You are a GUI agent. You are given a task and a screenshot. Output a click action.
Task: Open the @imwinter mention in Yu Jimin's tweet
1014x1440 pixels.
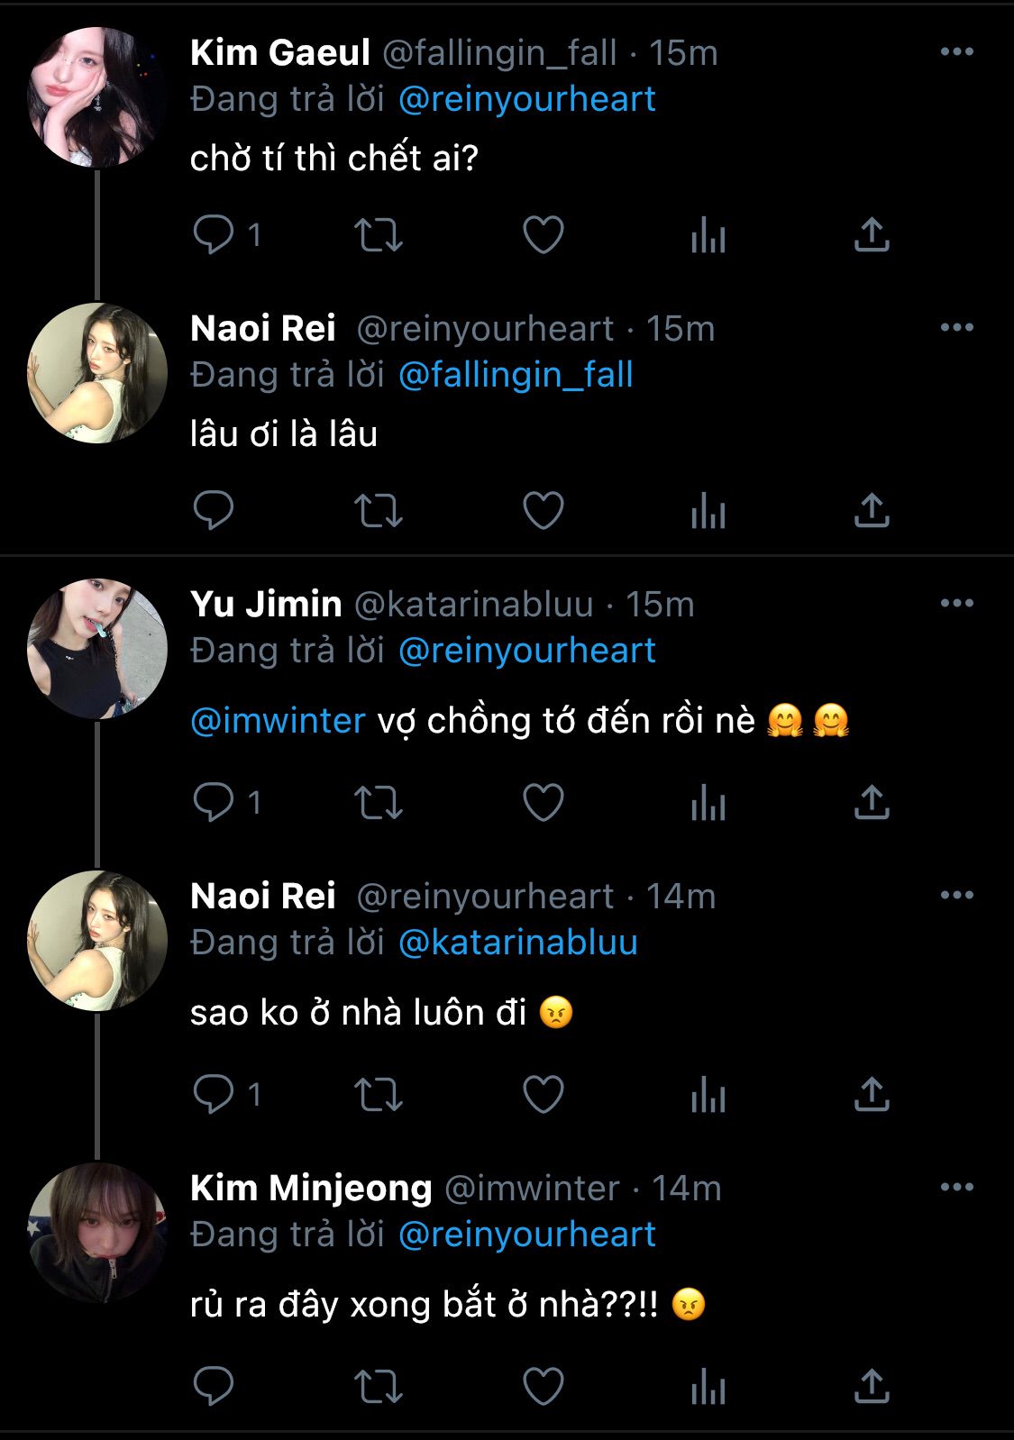point(278,721)
